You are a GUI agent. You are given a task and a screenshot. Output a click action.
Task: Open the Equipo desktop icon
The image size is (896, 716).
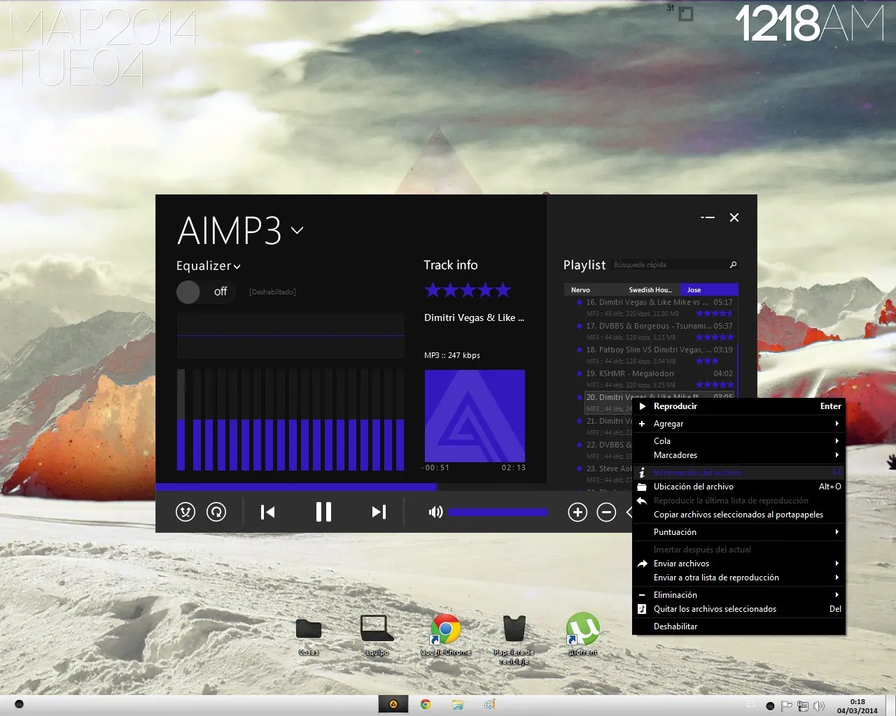click(x=377, y=635)
